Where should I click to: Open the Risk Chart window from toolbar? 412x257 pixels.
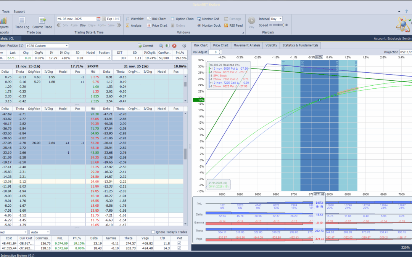click(x=156, y=19)
